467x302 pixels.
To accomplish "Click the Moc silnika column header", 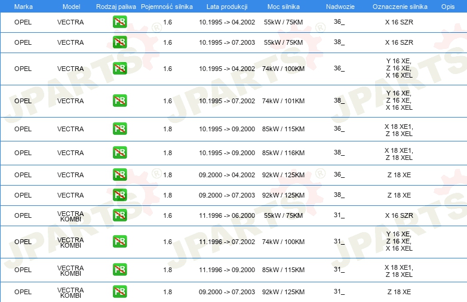I will click(x=284, y=7).
